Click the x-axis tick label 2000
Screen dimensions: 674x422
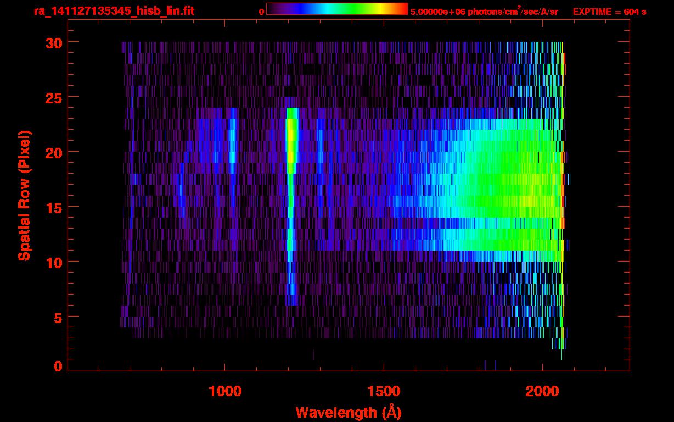pos(542,391)
